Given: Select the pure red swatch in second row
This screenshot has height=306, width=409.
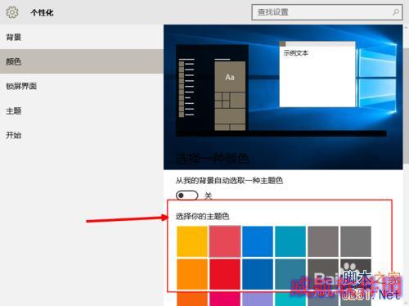Looking at the screenshot, I should [x=225, y=274].
